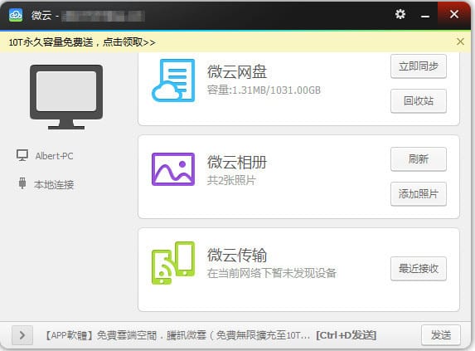Open the 10T永久容量免费送 promotion link

tap(82, 41)
